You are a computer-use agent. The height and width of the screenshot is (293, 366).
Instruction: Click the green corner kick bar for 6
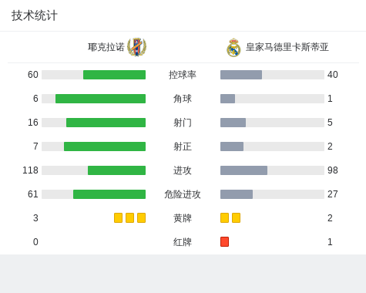[x=100, y=99]
